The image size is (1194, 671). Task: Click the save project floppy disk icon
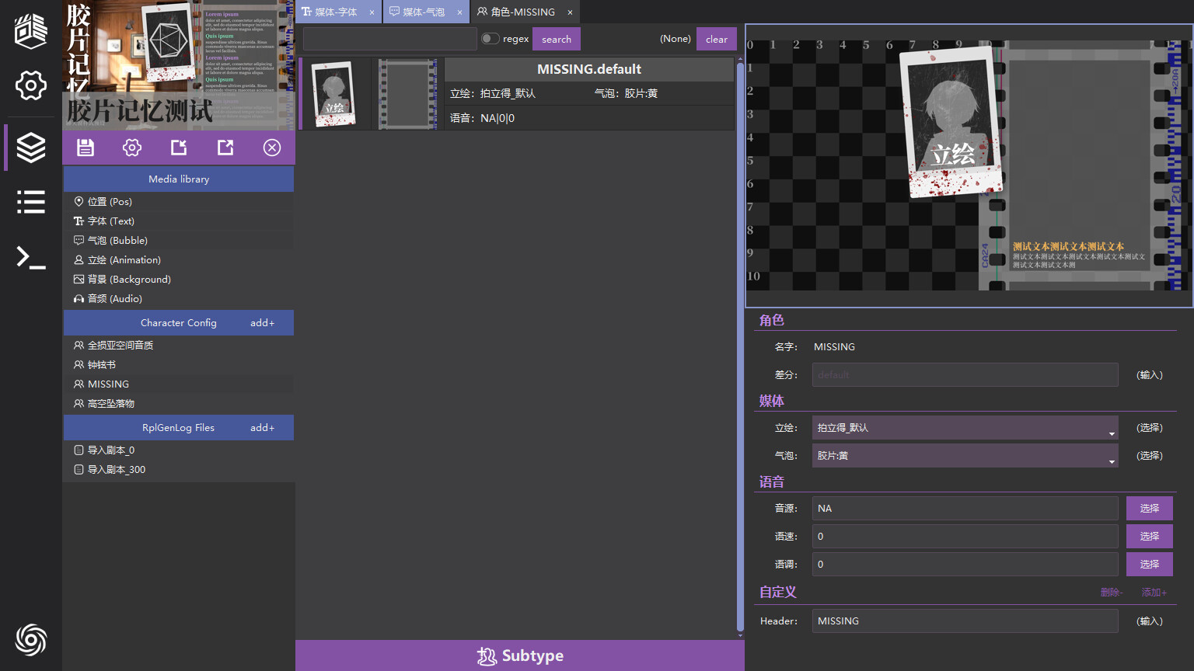coord(86,148)
